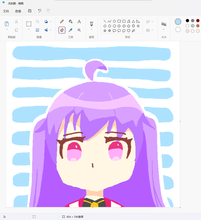Select the Down arrow shape
201x220 pixels.
point(133,26)
